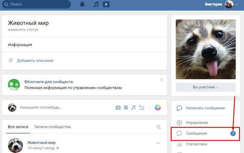244x153 pixels.
Task: Open the article editor text icon
Action: (142, 108)
